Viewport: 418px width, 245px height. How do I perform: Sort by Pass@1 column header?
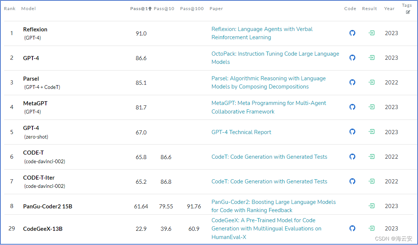pos(141,9)
